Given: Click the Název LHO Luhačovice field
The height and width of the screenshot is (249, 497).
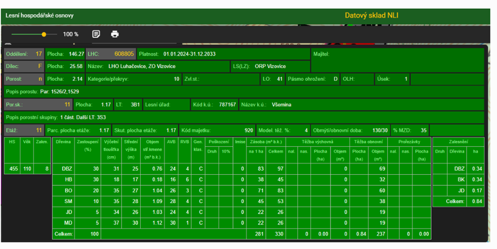Looking at the screenshot, I should [x=158, y=66].
